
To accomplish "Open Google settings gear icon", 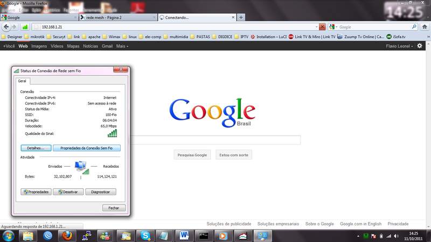I will (420, 46).
